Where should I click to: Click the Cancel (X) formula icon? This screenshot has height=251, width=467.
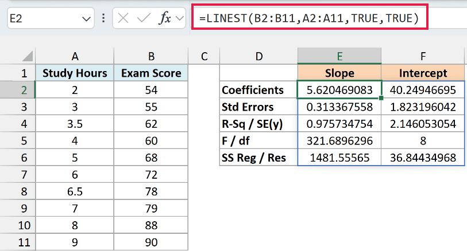pyautogui.click(x=123, y=18)
